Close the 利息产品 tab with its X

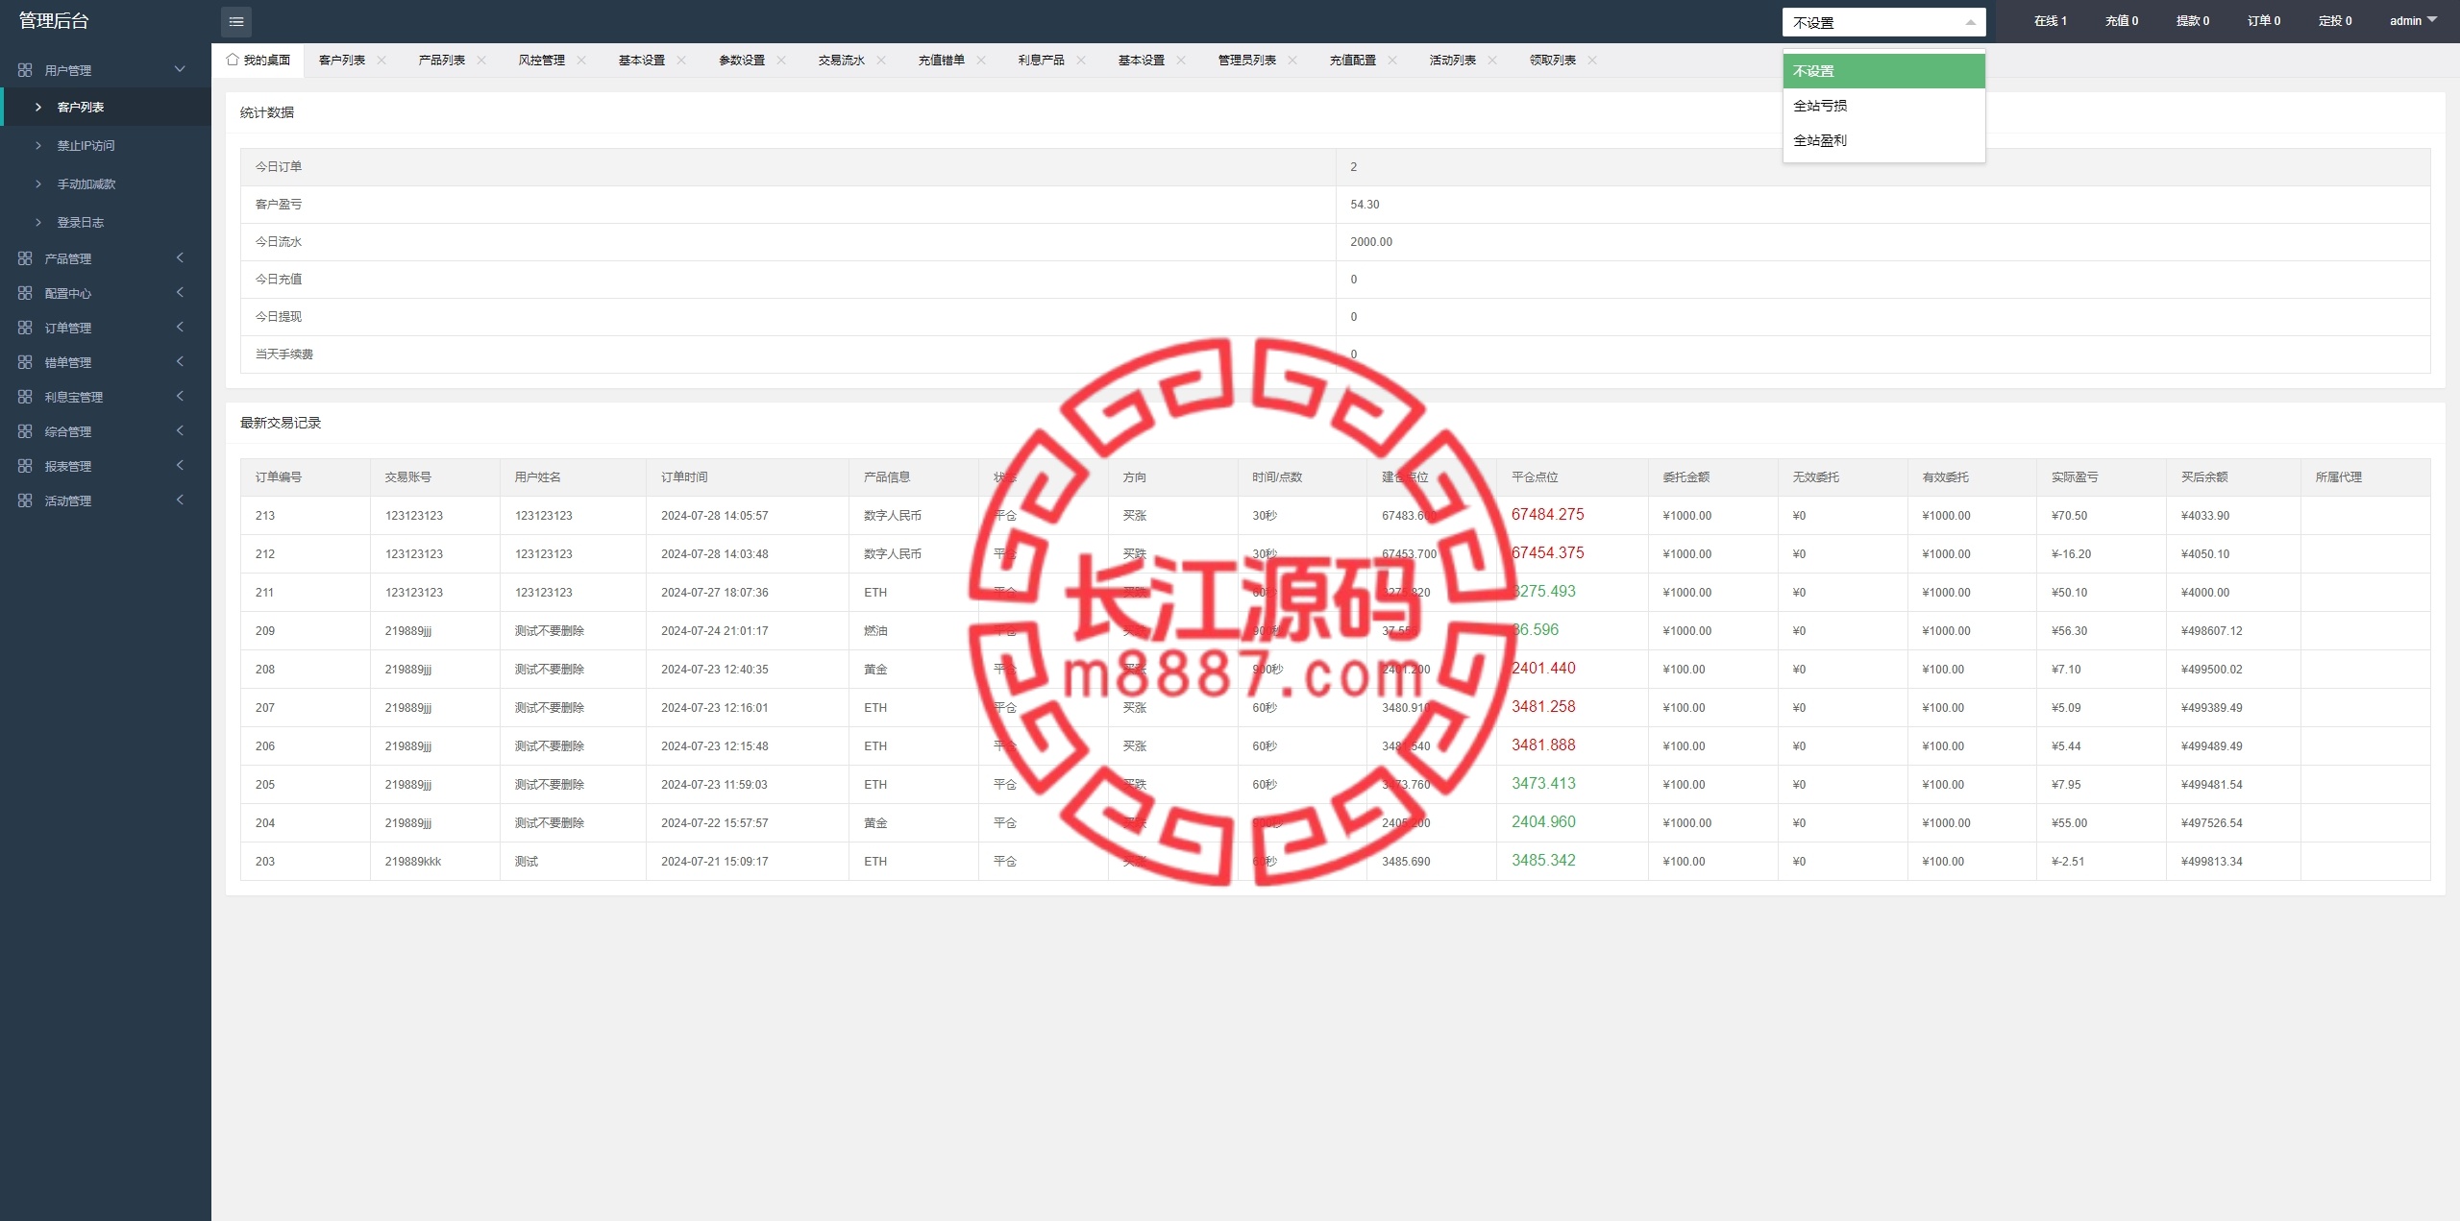pos(1081,60)
